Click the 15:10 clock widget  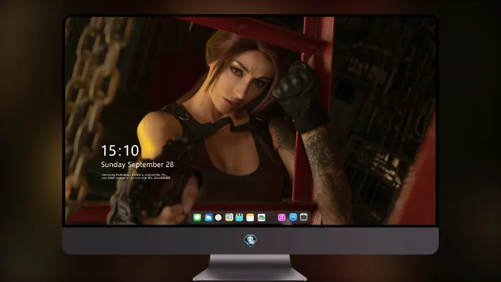[120, 150]
